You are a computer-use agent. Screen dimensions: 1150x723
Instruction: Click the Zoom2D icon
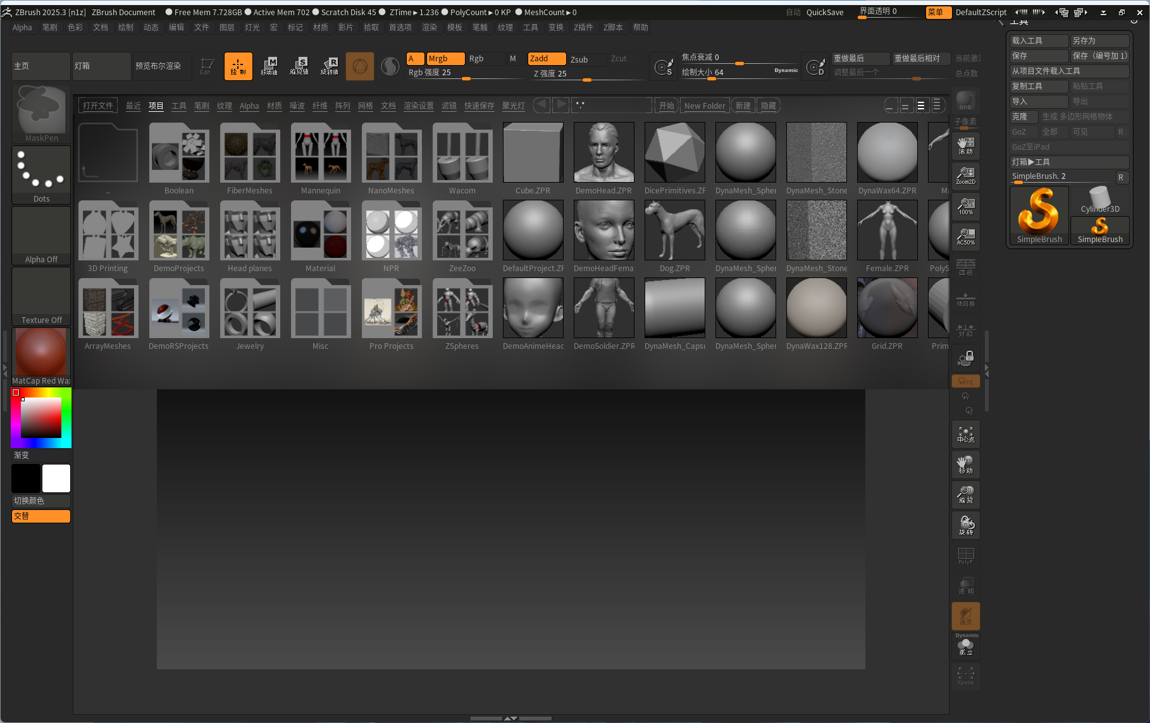click(966, 176)
